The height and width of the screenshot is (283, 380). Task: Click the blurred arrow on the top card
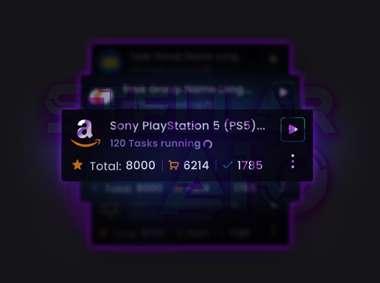pyautogui.click(x=274, y=59)
